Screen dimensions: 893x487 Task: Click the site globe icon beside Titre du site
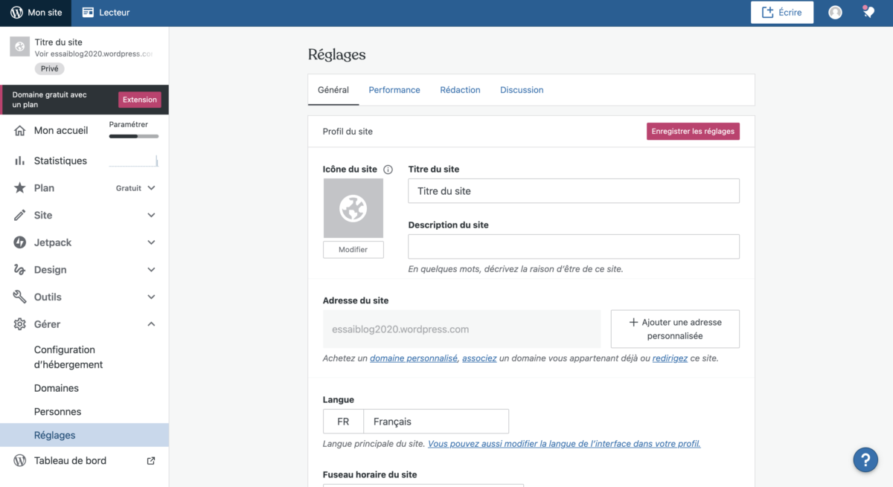click(x=19, y=47)
